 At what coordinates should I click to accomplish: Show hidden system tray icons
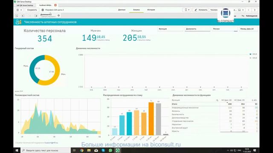[228, 150]
